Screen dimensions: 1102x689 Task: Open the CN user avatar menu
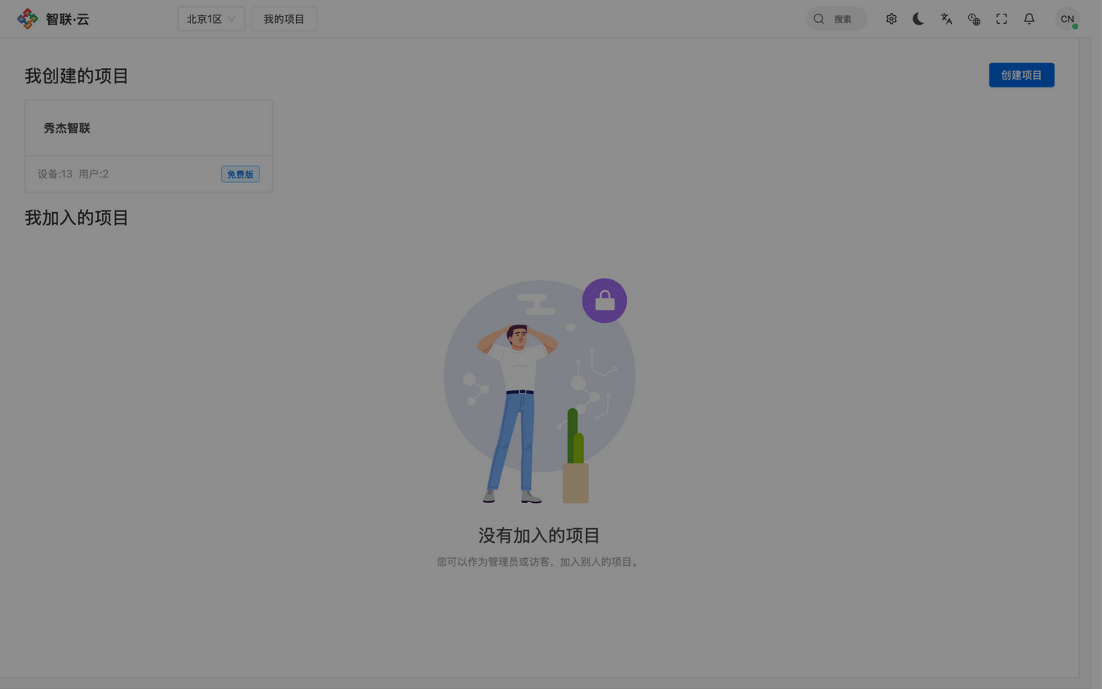(x=1067, y=19)
